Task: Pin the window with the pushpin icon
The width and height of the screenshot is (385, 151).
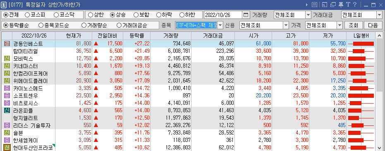Action: click(x=341, y=5)
